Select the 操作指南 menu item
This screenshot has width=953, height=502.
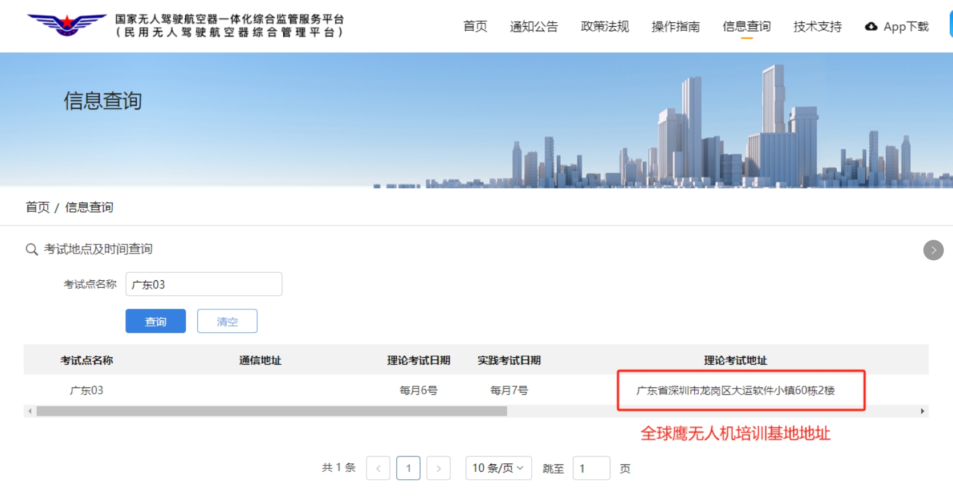click(675, 27)
